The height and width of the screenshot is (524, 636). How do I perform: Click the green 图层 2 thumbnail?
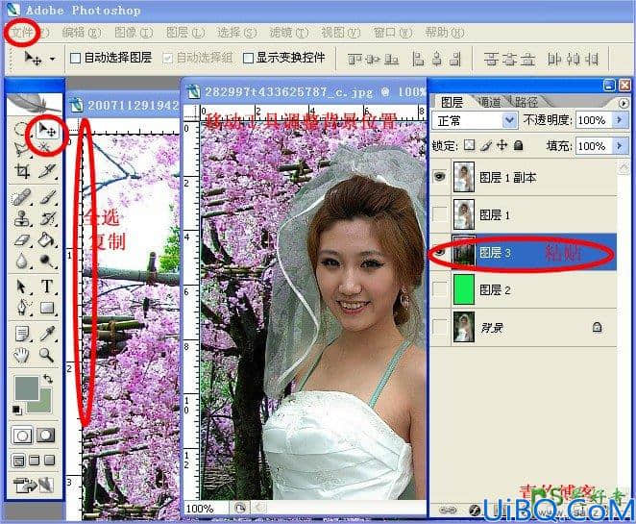[464, 289]
